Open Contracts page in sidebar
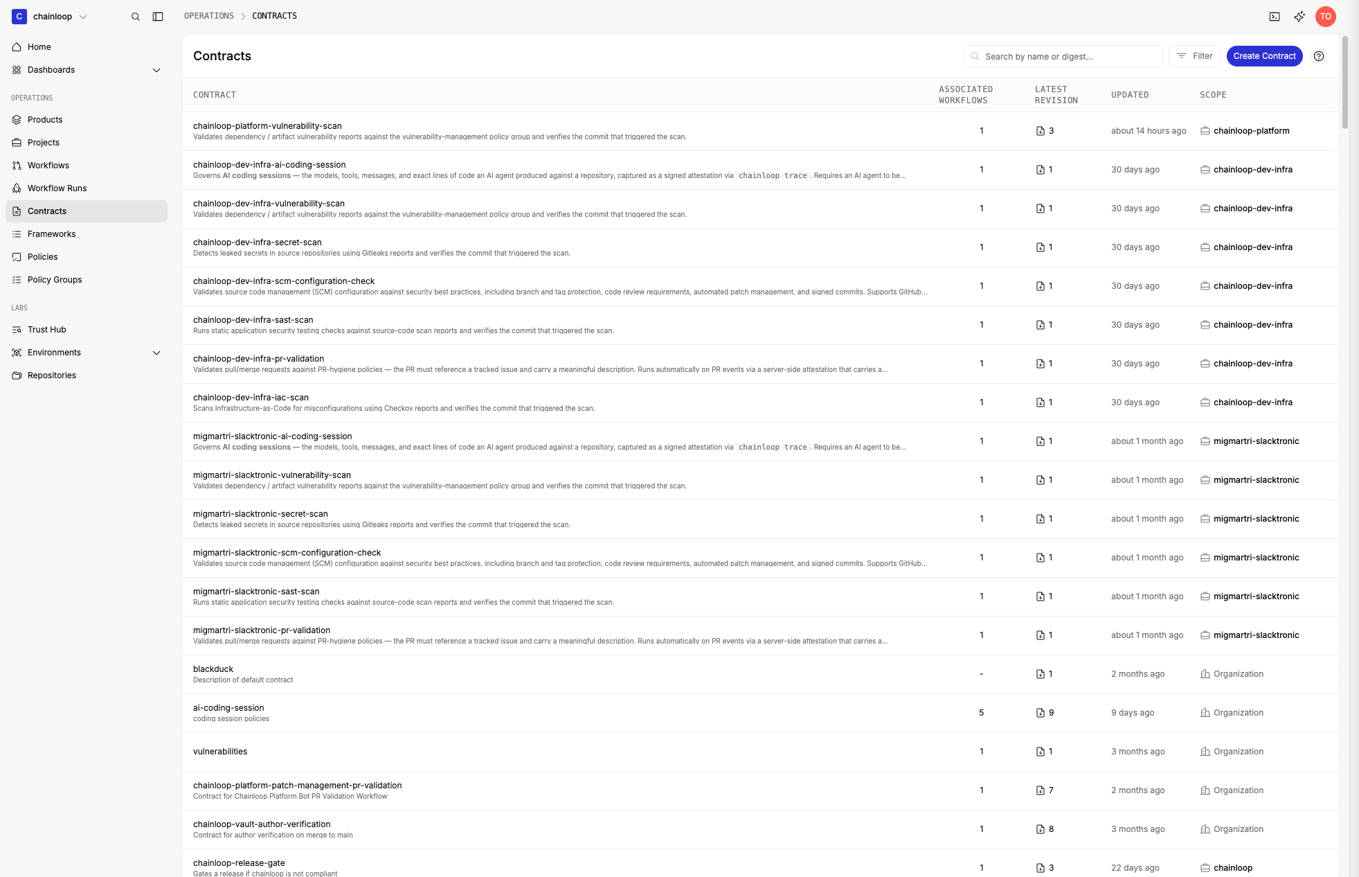 (x=87, y=211)
